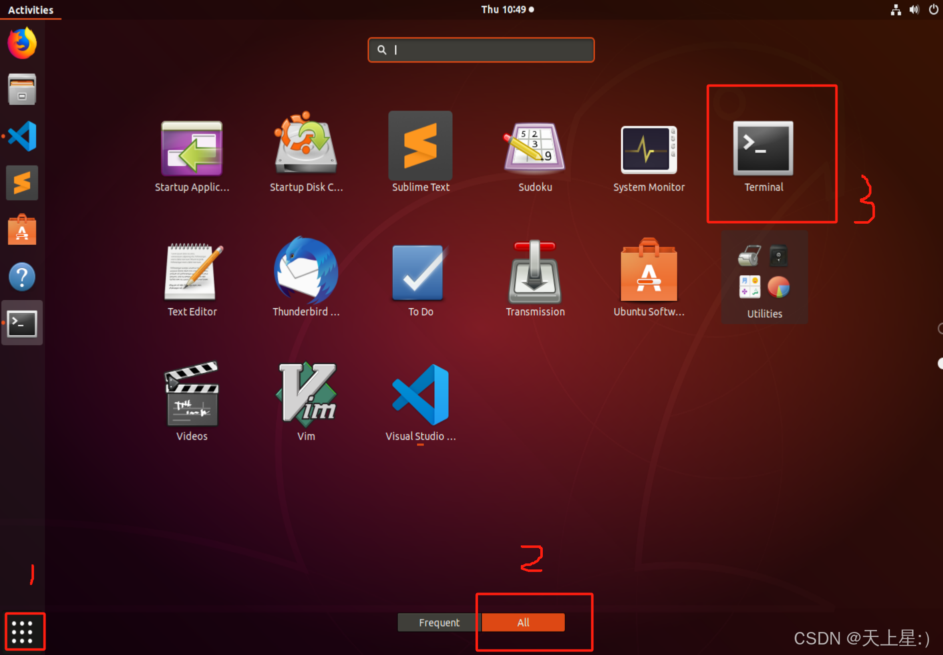The height and width of the screenshot is (655, 943).
Task: Open the volume indicator in top bar
Action: pyautogui.click(x=914, y=10)
